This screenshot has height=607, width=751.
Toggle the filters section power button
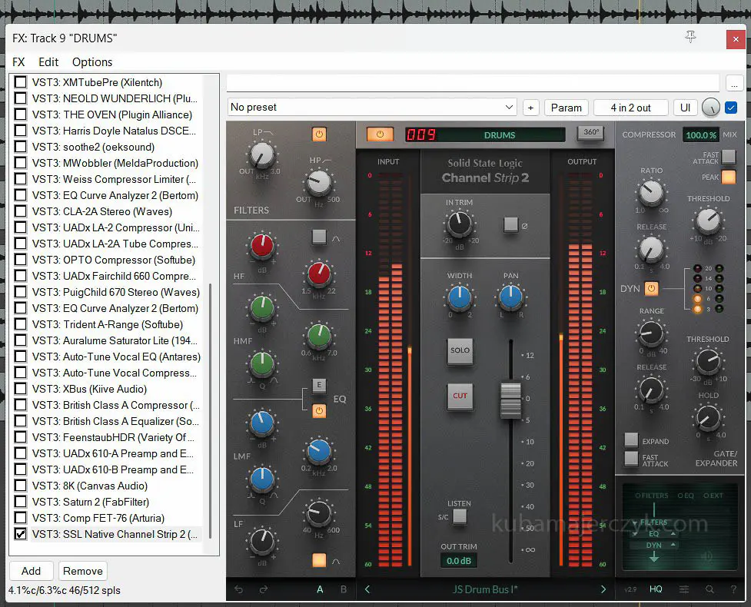tap(319, 134)
